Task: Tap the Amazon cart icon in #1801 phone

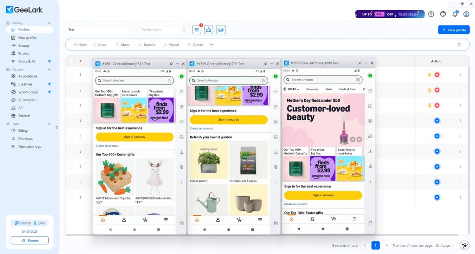Action: [x=145, y=220]
